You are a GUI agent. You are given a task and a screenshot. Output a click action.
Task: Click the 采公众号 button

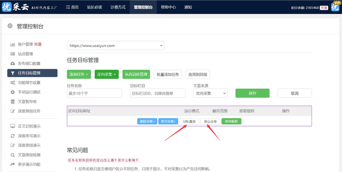(x=210, y=122)
